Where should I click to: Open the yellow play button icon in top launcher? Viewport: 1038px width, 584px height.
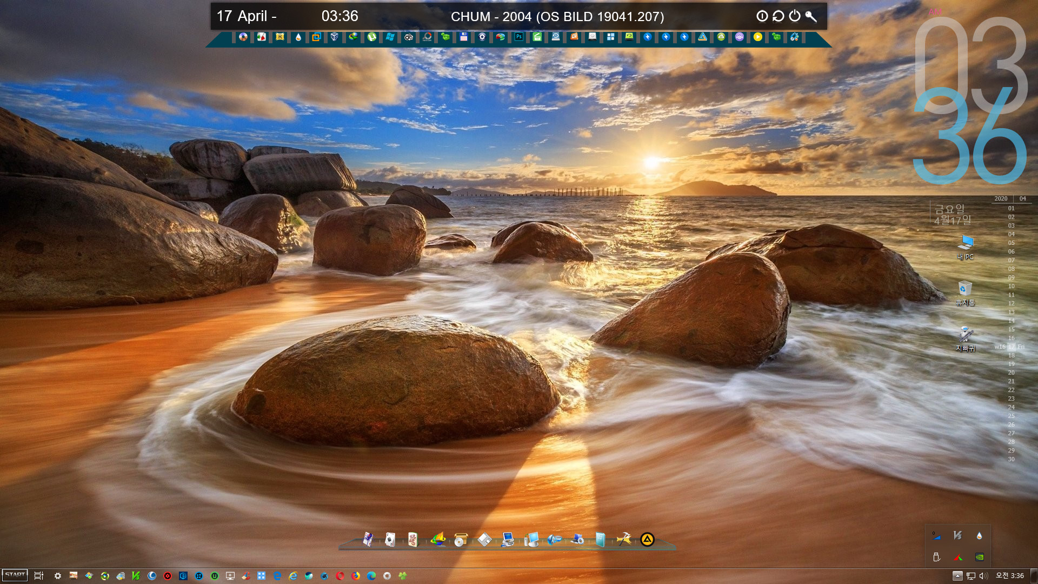[758, 37]
